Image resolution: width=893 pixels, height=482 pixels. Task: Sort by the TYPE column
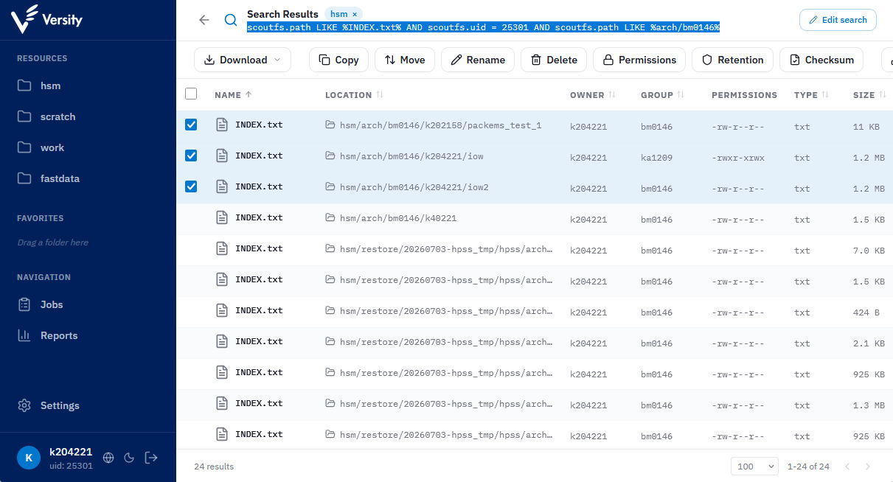811,95
